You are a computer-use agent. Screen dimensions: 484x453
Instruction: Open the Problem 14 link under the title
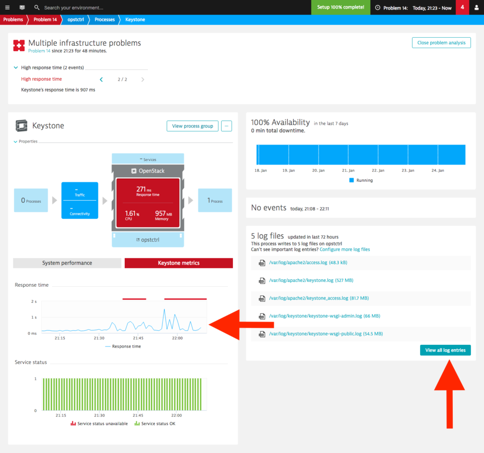[x=39, y=51]
